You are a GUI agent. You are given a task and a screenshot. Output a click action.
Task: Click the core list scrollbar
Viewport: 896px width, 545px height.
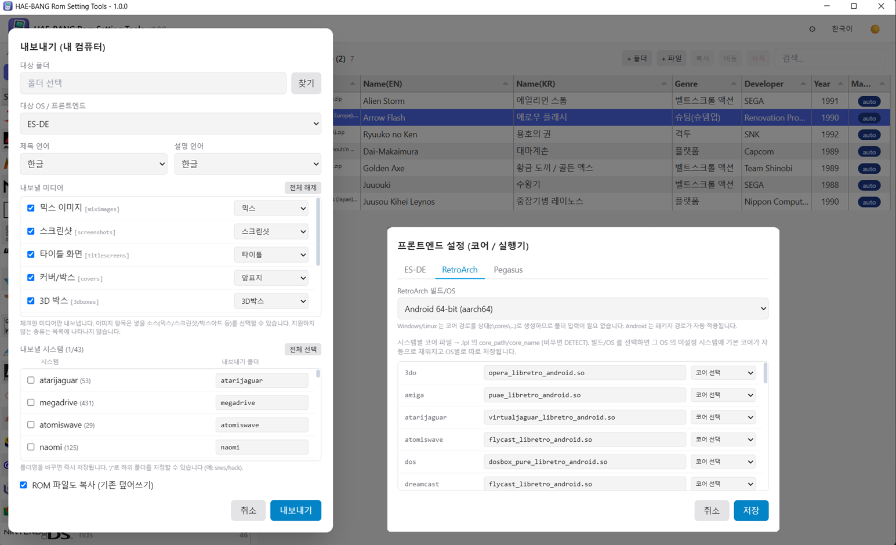766,373
